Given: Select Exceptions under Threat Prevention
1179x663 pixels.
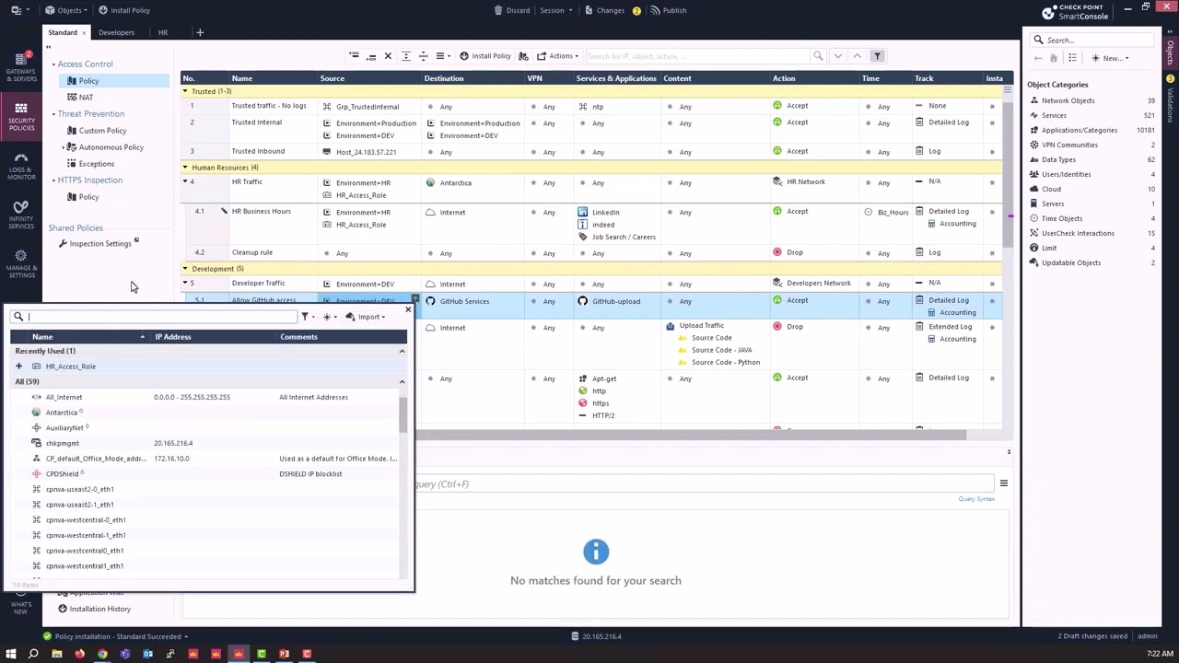Looking at the screenshot, I should click(x=96, y=164).
